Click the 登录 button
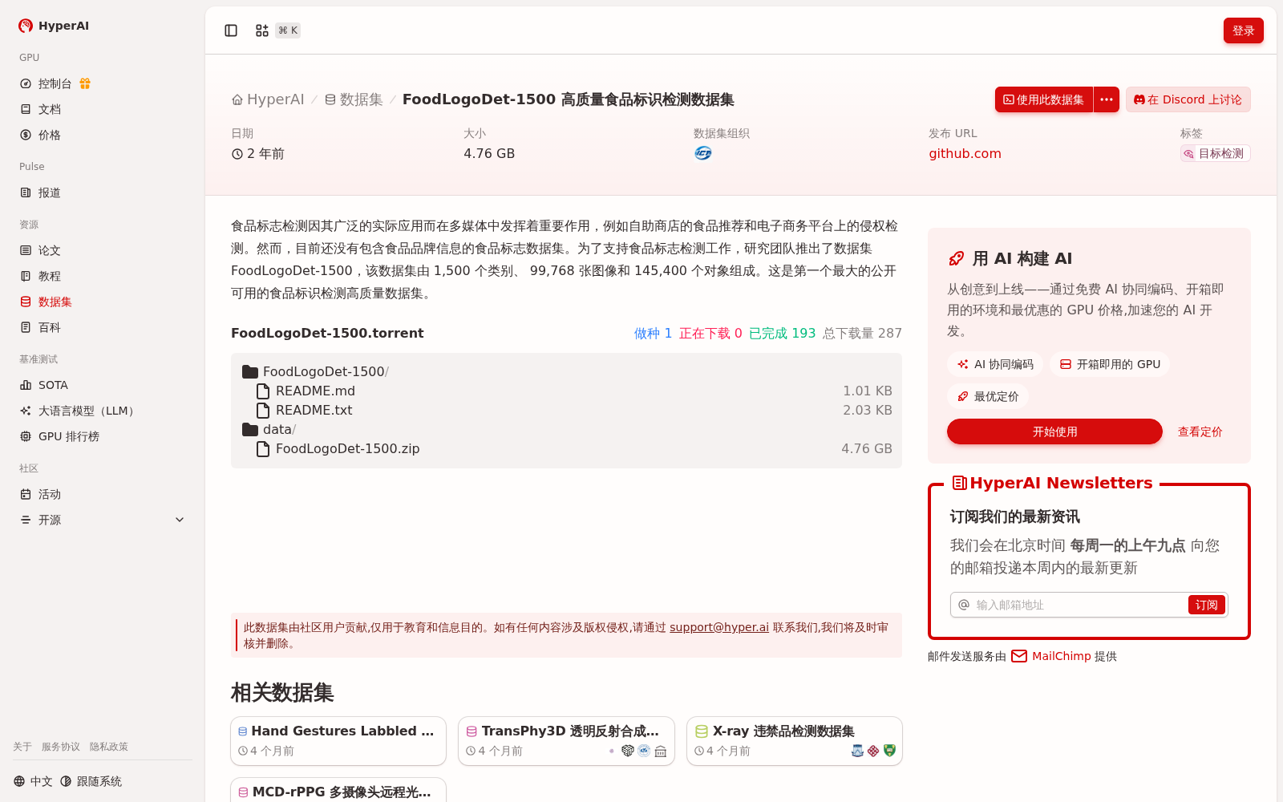Screen dimensions: 1283x802 [x=1243, y=30]
